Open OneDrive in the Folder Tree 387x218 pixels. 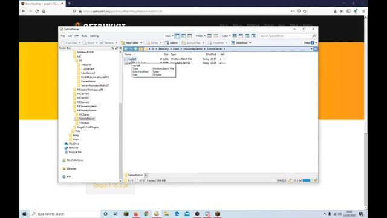[74, 144]
